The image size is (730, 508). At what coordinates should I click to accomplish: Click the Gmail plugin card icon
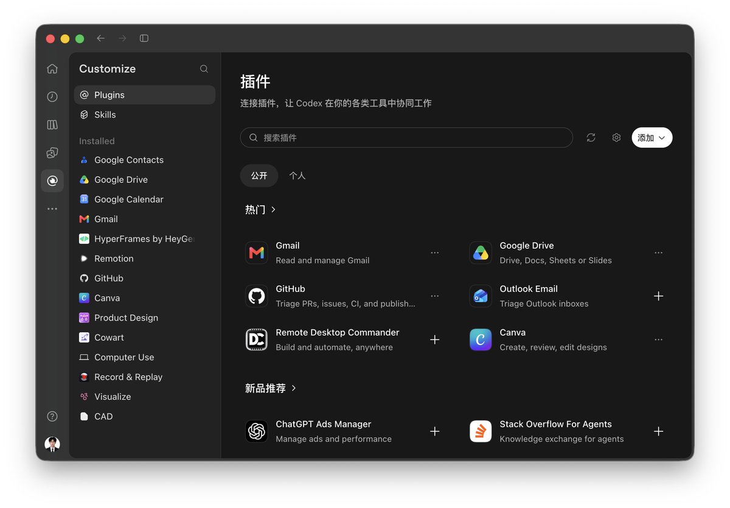click(x=257, y=253)
